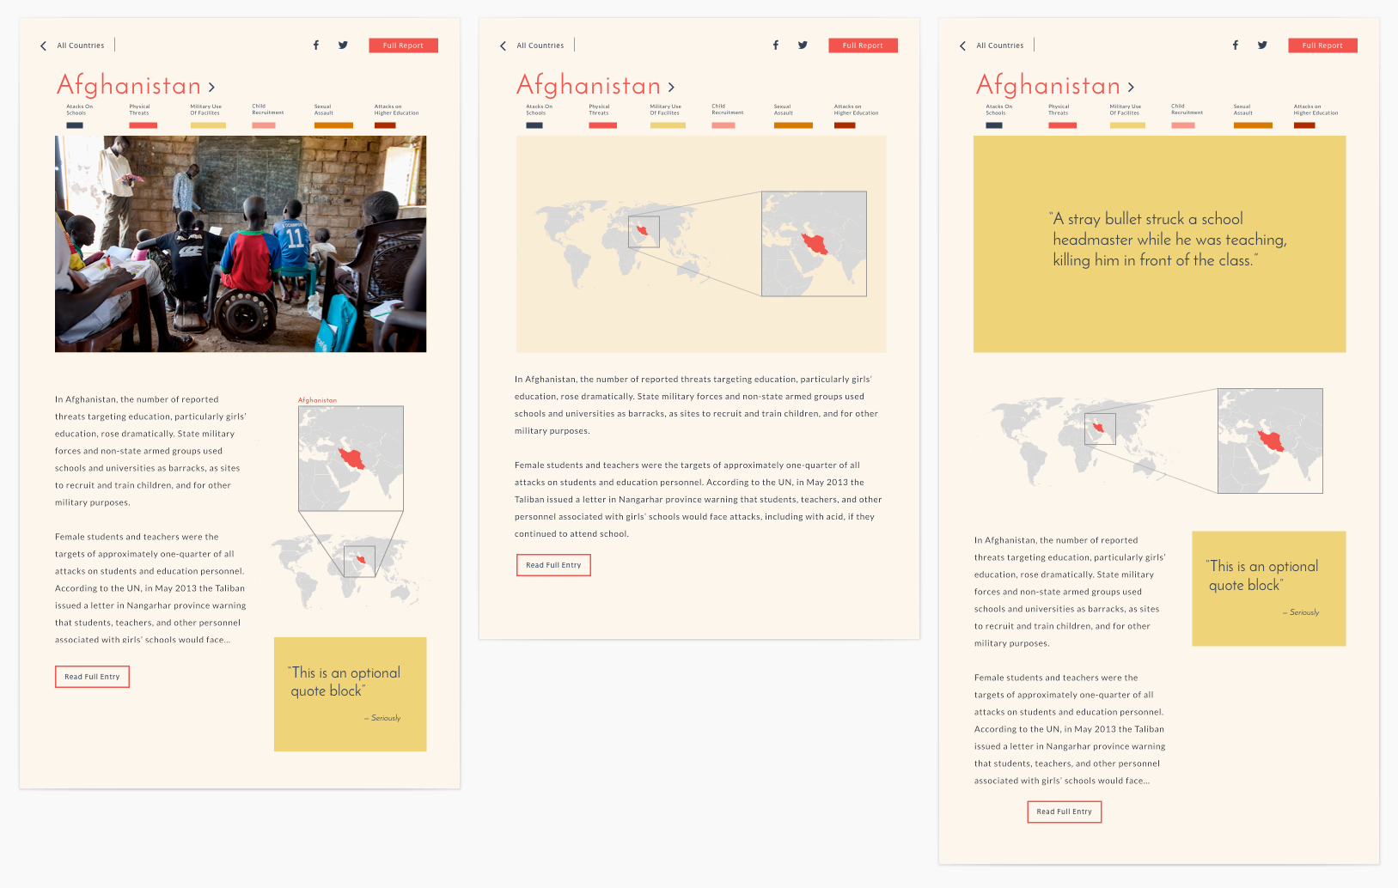Expand Afghanistan chevron in classroom-photo mockup
Viewport: 1398px width, 888px height.
point(211,88)
